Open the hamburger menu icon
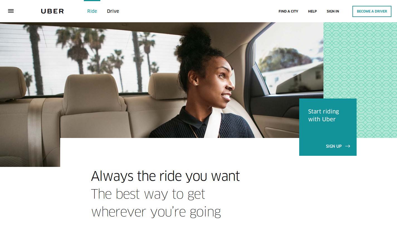This screenshot has width=397, height=227. [x=11, y=11]
